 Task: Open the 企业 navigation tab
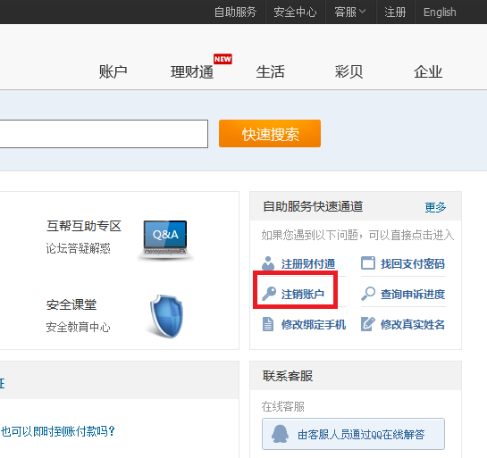(x=428, y=71)
